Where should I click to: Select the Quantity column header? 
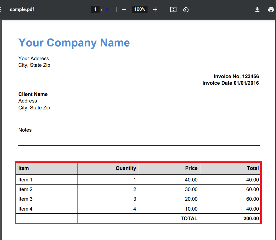[x=108, y=168]
